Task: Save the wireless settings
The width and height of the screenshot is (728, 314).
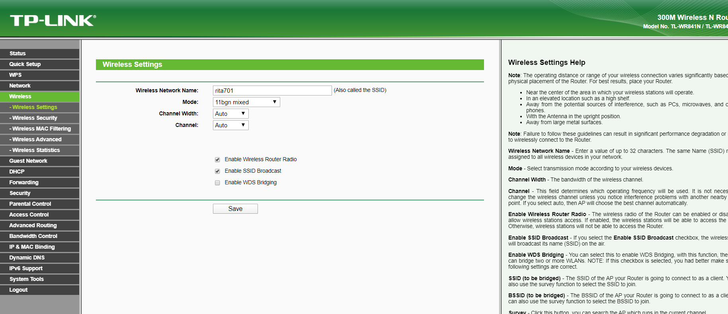Action: [x=235, y=209]
